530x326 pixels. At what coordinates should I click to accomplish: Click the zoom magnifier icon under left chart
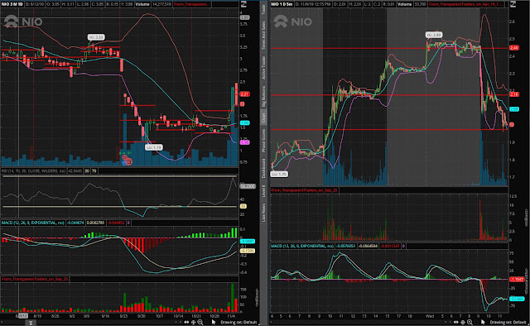pos(200,323)
